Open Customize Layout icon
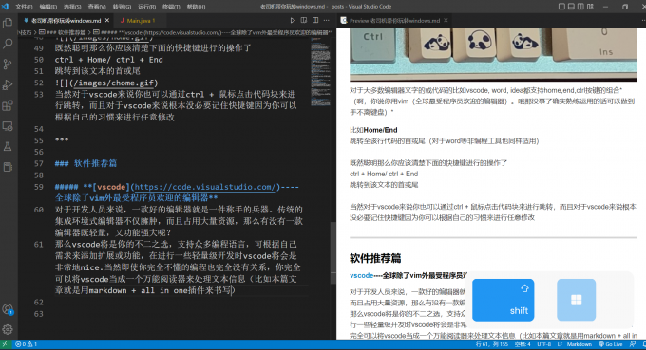This screenshot has height=350, width=646. [x=590, y=7]
